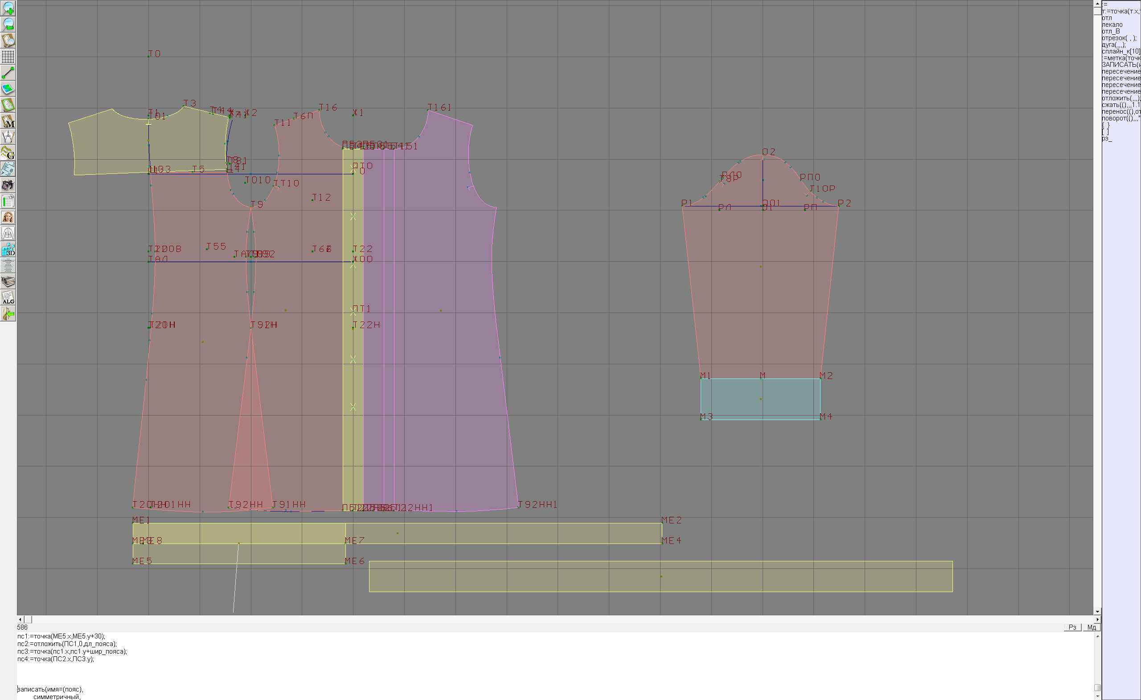Select the line segment tool icon
The height and width of the screenshot is (700, 1141).
point(8,73)
